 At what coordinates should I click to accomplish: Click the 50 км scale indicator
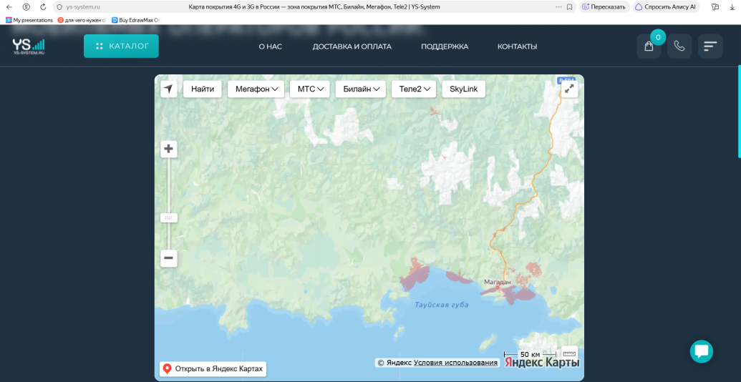point(531,354)
